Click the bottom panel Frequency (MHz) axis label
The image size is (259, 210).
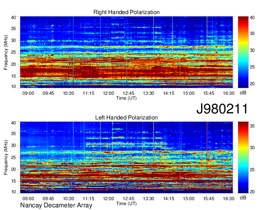click(6, 157)
